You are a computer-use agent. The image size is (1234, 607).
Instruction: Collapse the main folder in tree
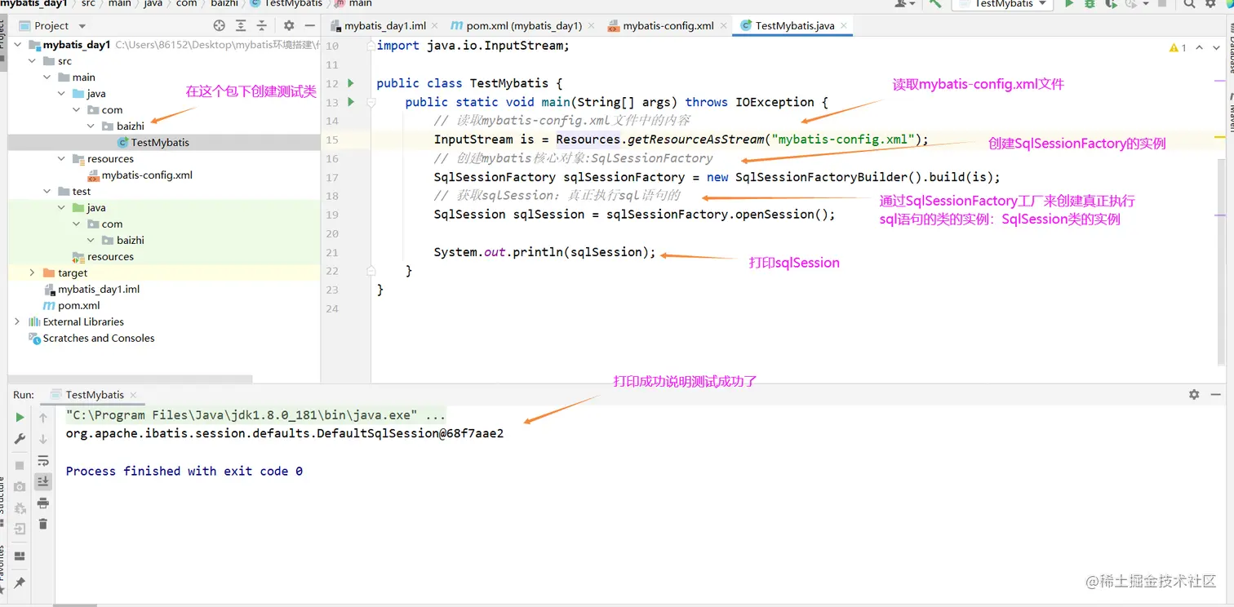click(47, 78)
